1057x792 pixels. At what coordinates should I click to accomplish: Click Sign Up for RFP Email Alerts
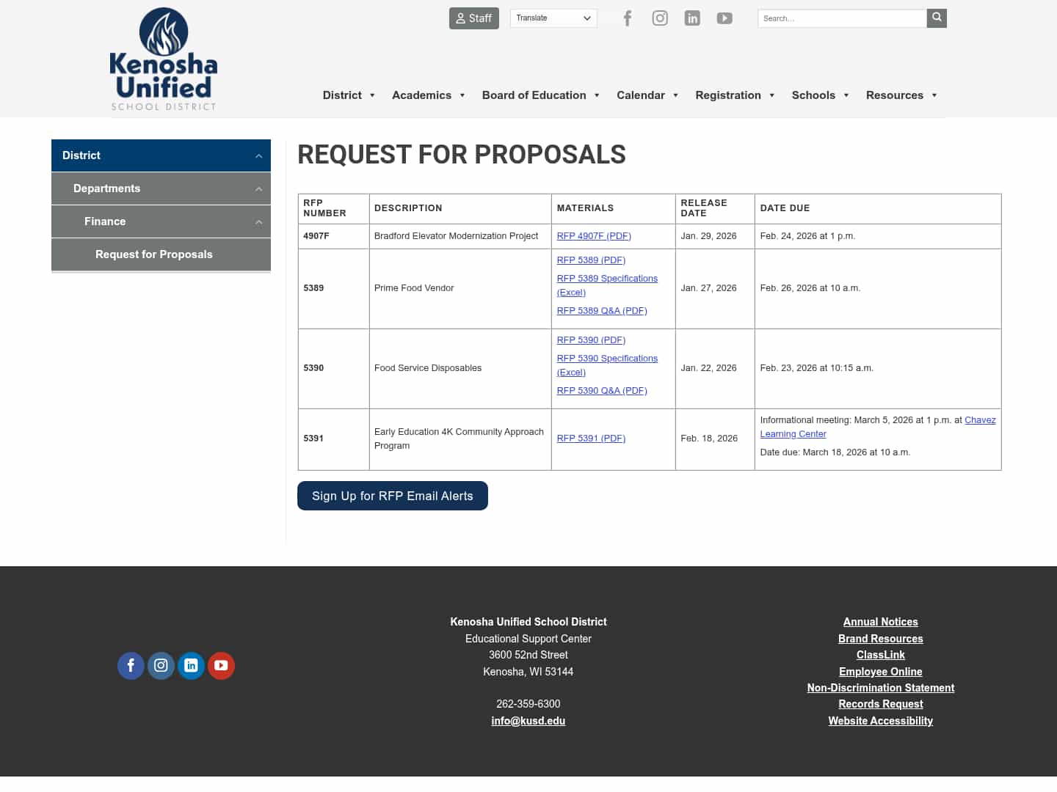(393, 496)
